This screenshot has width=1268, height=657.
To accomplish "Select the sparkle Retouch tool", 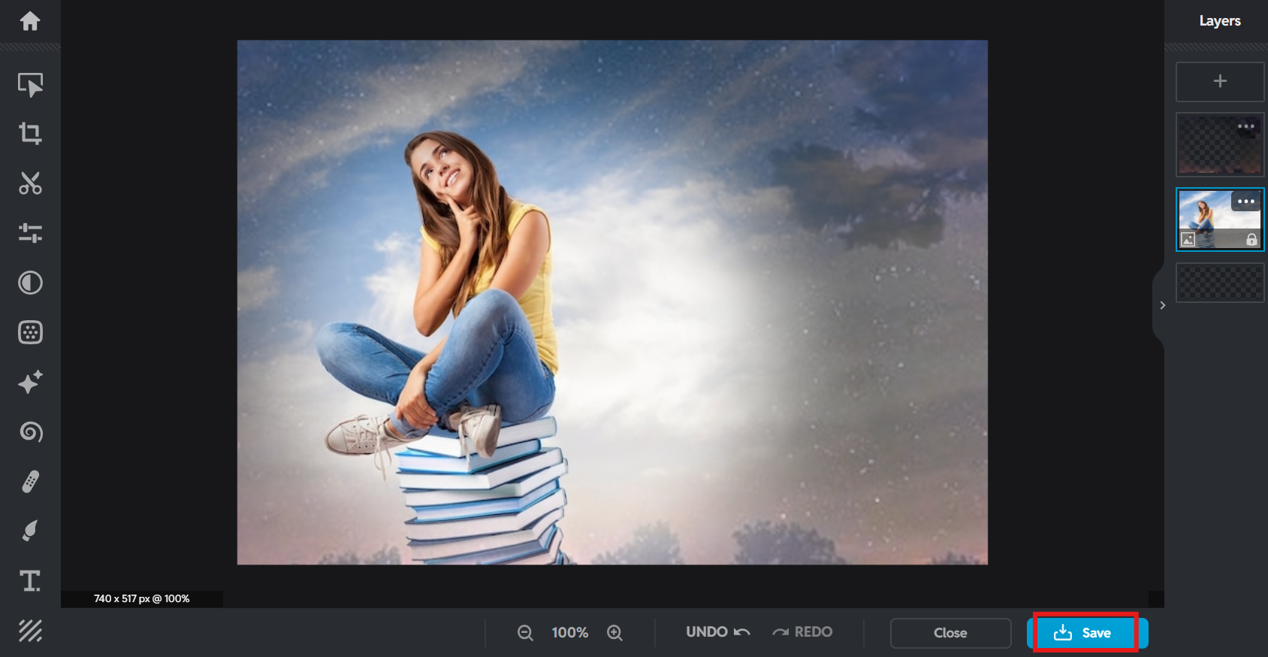I will pyautogui.click(x=30, y=382).
